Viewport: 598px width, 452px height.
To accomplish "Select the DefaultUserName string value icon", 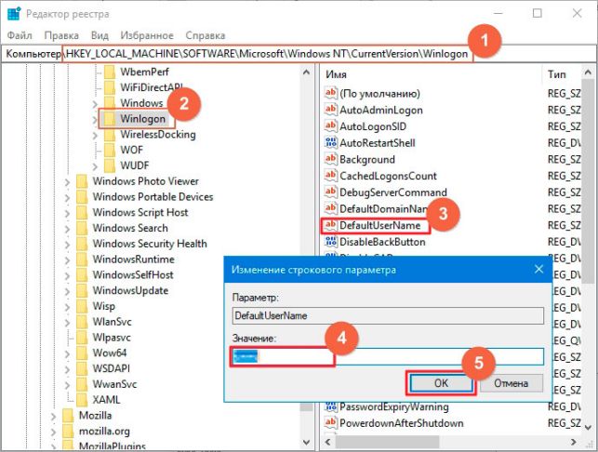I will pos(331,225).
